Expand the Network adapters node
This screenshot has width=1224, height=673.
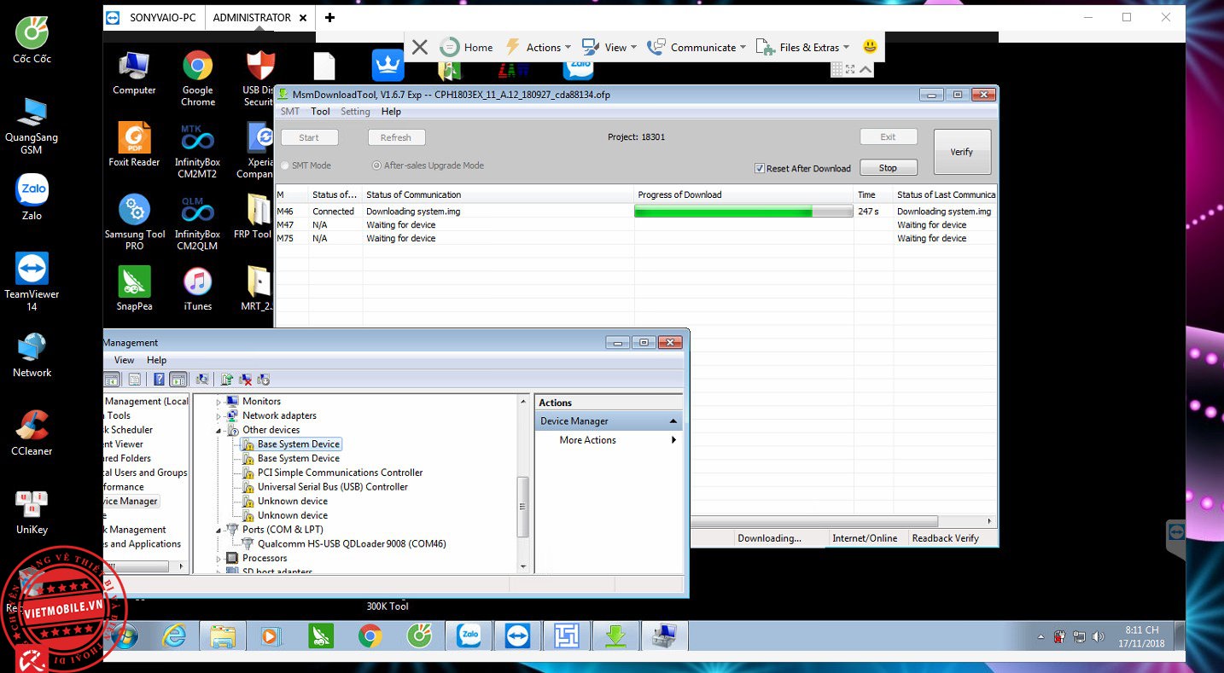[x=219, y=416]
